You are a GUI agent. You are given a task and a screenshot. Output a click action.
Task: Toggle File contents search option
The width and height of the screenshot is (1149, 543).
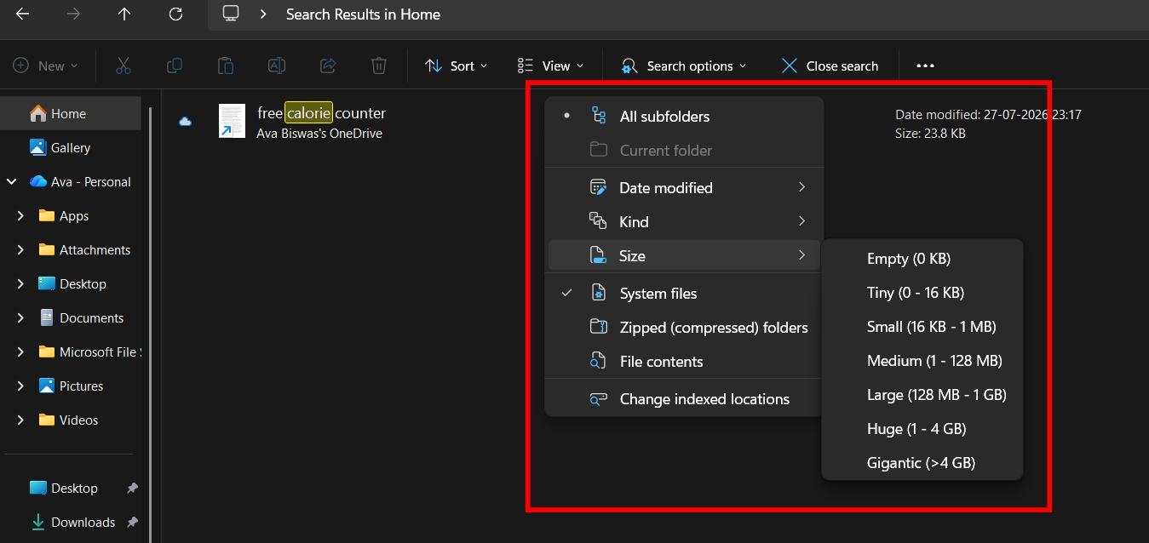pos(684,362)
